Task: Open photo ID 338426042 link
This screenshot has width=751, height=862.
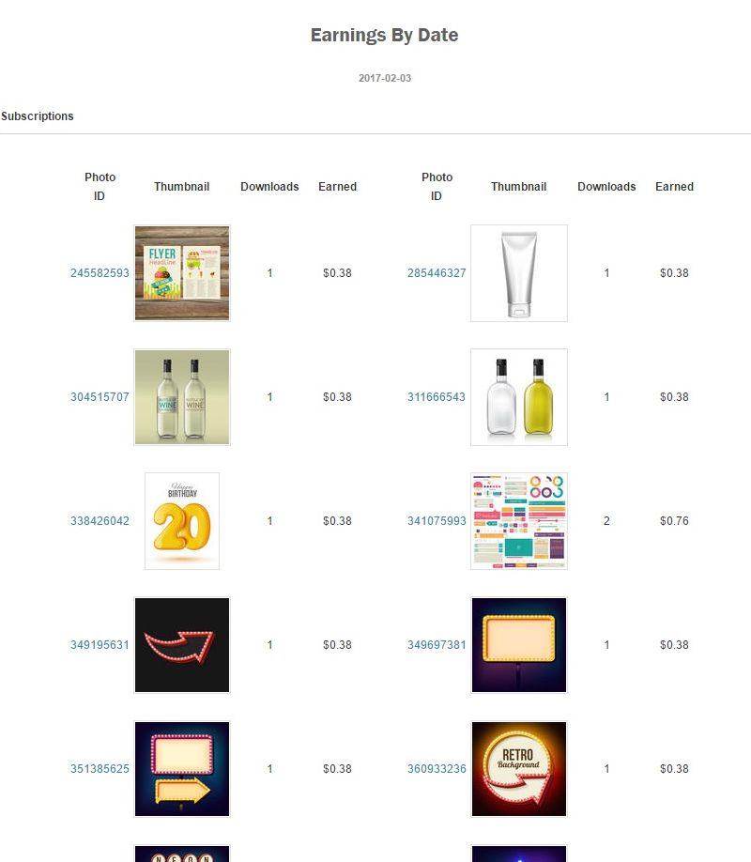Action: 100,521
